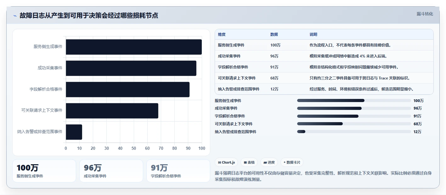Click the 数据 column header
446x195 pixels.
274,35
